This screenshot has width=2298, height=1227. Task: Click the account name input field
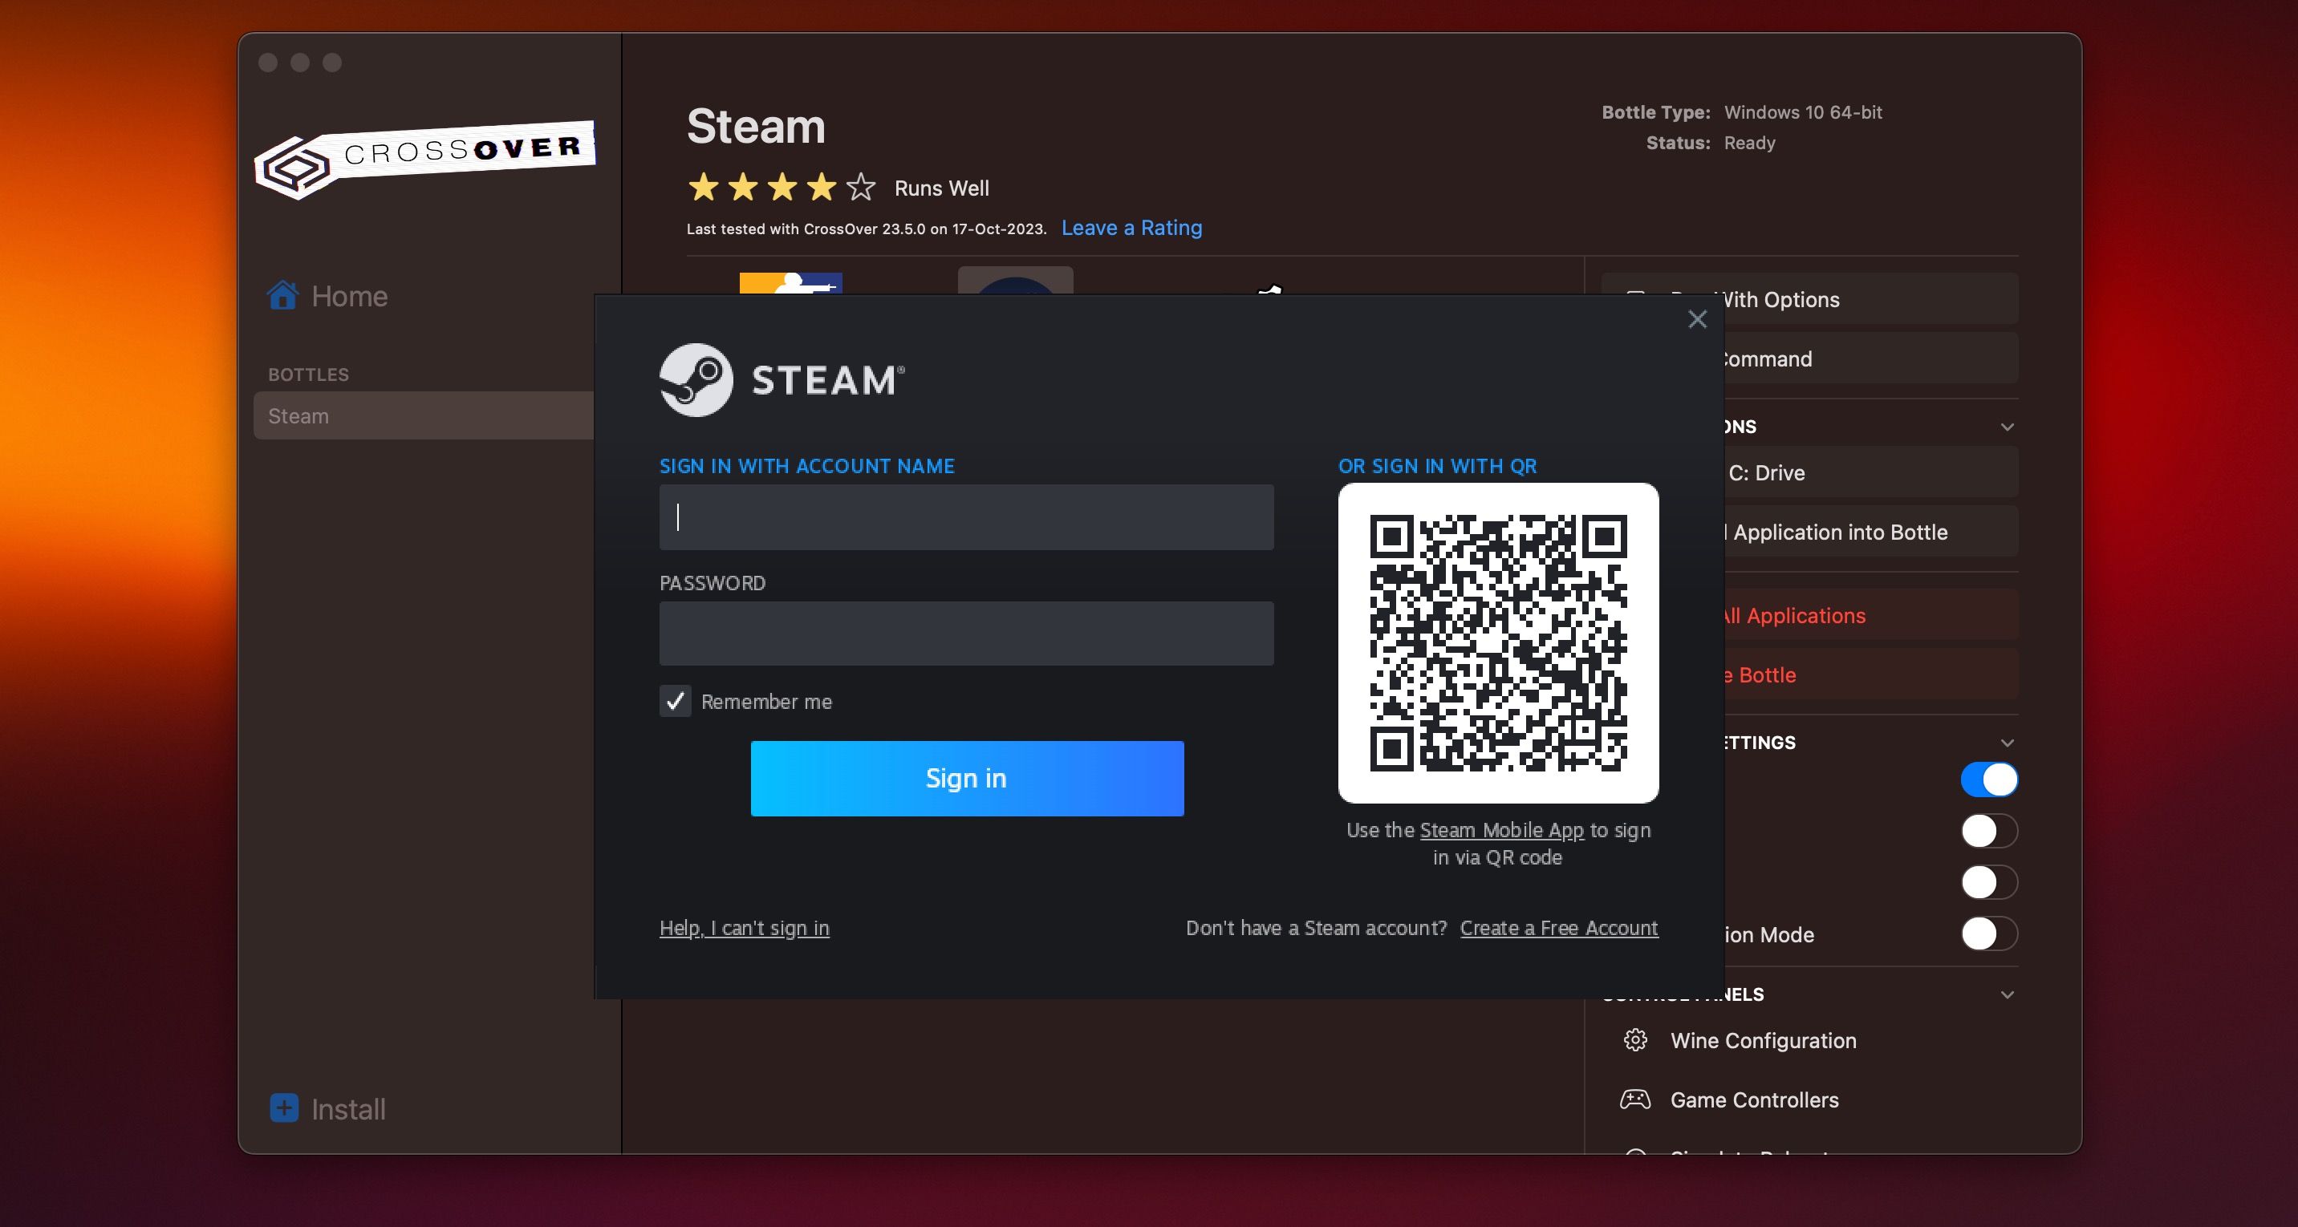pyautogui.click(x=966, y=517)
